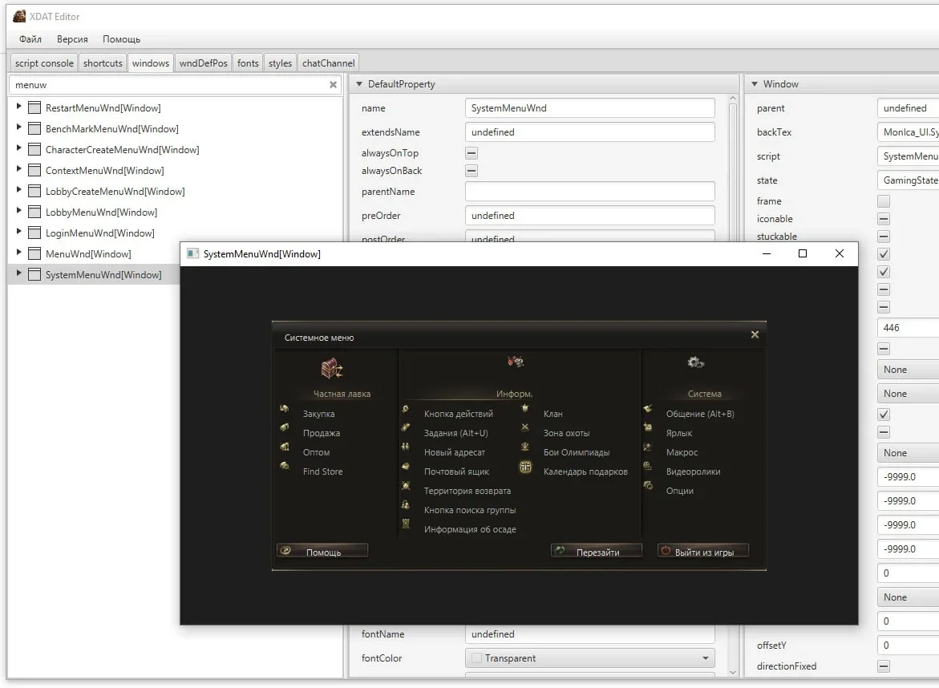Click the name field SystemMenuWnd
Screen dimensions: 939x688
pyautogui.click(x=590, y=108)
